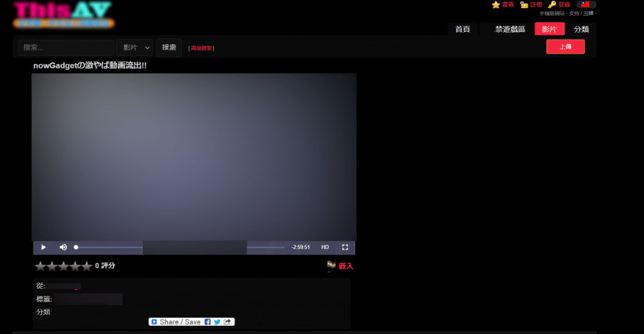Click the star bookmark icon (書簽)
Viewport: 644px width, 334px height.
(496, 4)
